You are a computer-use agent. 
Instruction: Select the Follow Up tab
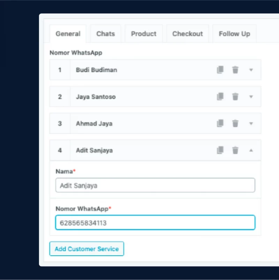pos(234,34)
